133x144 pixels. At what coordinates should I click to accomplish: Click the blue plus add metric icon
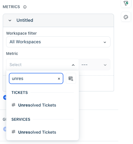point(5,97)
